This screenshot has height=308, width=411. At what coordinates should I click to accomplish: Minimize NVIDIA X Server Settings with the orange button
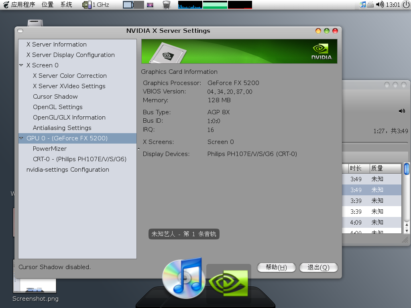click(318, 31)
